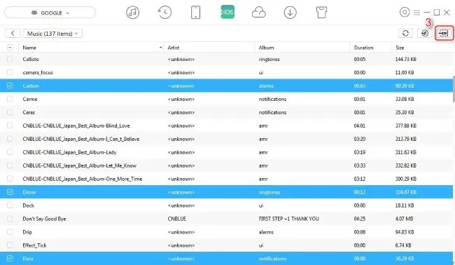Uncheck the Carbon row checkbox
This screenshot has width=455, height=265.
click(10, 86)
